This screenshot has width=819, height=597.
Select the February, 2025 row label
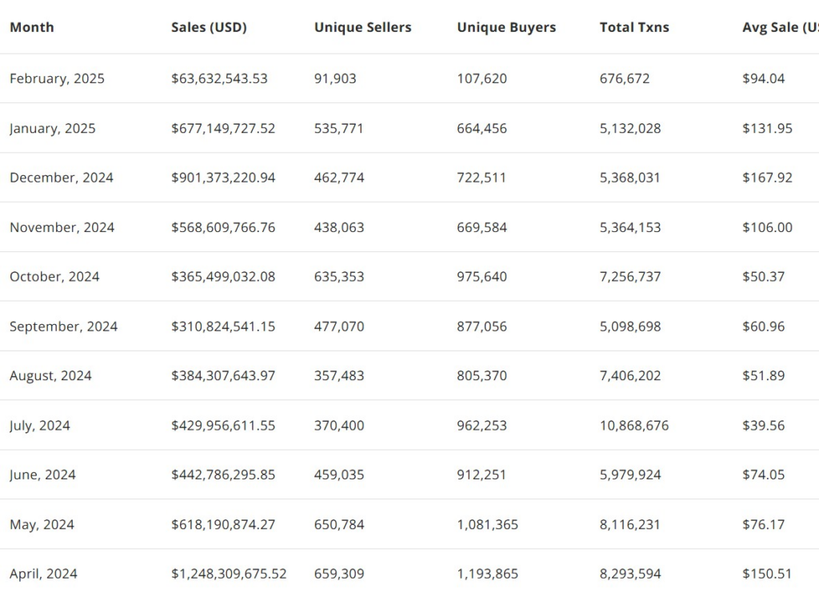[x=57, y=78]
